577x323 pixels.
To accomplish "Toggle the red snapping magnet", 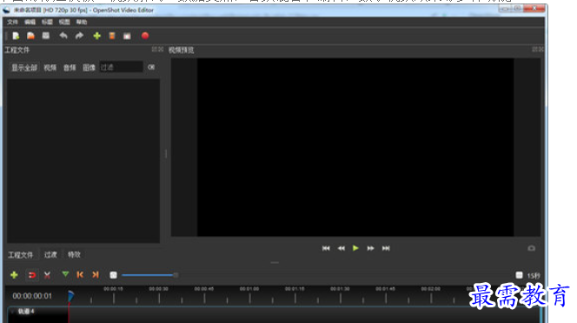I will click(x=32, y=274).
